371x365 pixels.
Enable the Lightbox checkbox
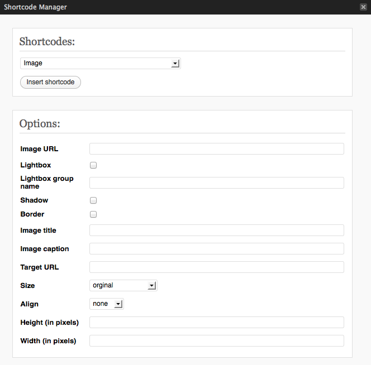(x=93, y=165)
